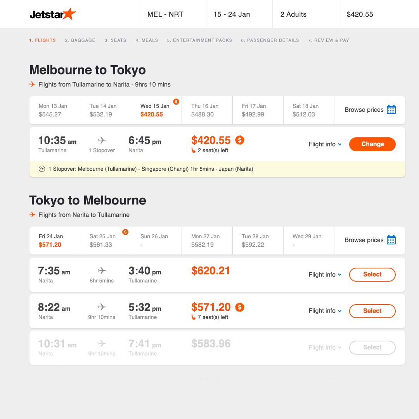Image resolution: width=419 pixels, height=419 pixels.
Task: Click the orange Change button
Action: [372, 144]
